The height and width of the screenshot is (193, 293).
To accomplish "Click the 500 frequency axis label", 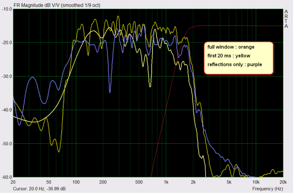I will point(139,182).
